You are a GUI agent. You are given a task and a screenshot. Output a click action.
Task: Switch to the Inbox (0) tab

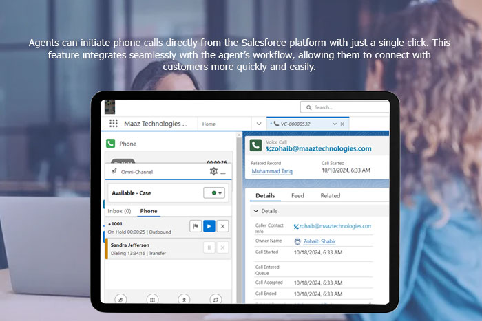[x=119, y=211]
